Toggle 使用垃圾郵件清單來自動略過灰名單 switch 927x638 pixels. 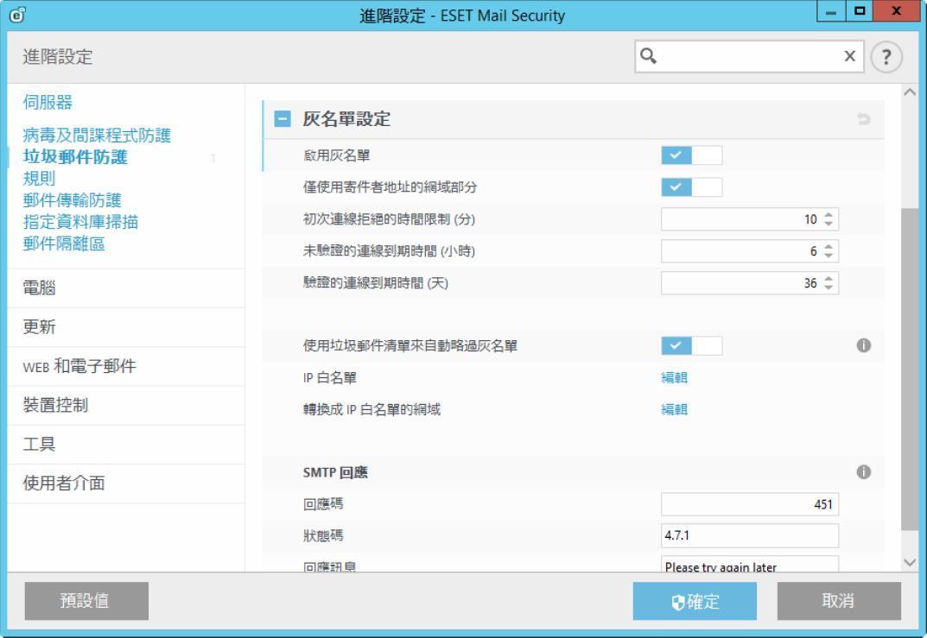(691, 345)
